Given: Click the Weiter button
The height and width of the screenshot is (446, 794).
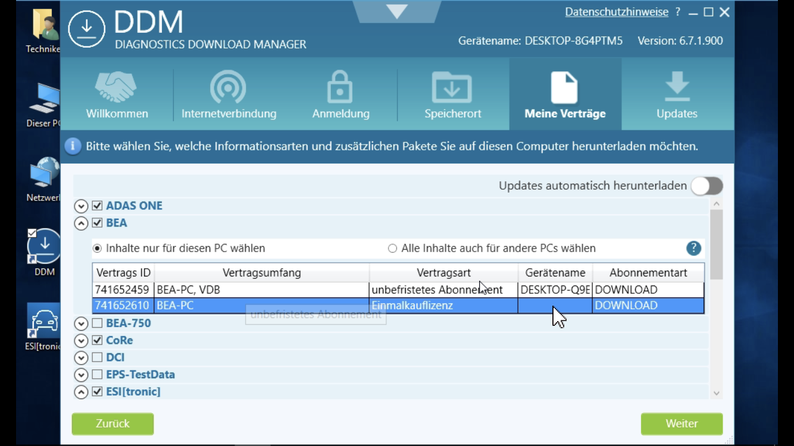Looking at the screenshot, I should pyautogui.click(x=682, y=423).
